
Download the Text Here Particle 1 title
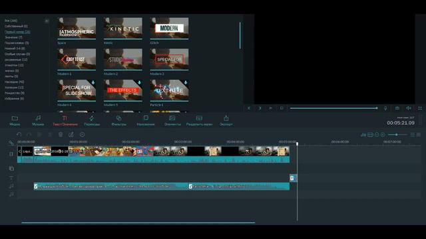[186, 82]
